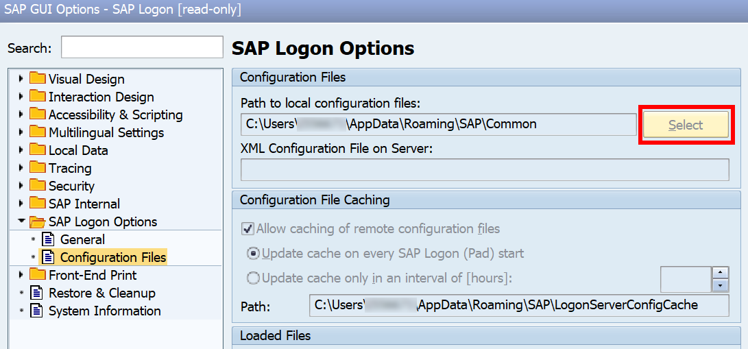Click the Interaction Design folder icon
Screen dimensions: 748x349
(x=37, y=96)
